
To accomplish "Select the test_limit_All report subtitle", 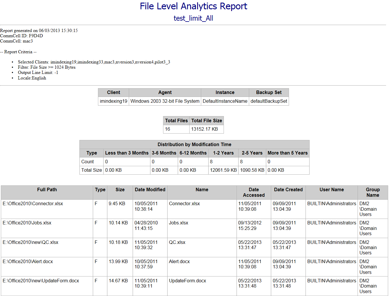I will point(193,18).
